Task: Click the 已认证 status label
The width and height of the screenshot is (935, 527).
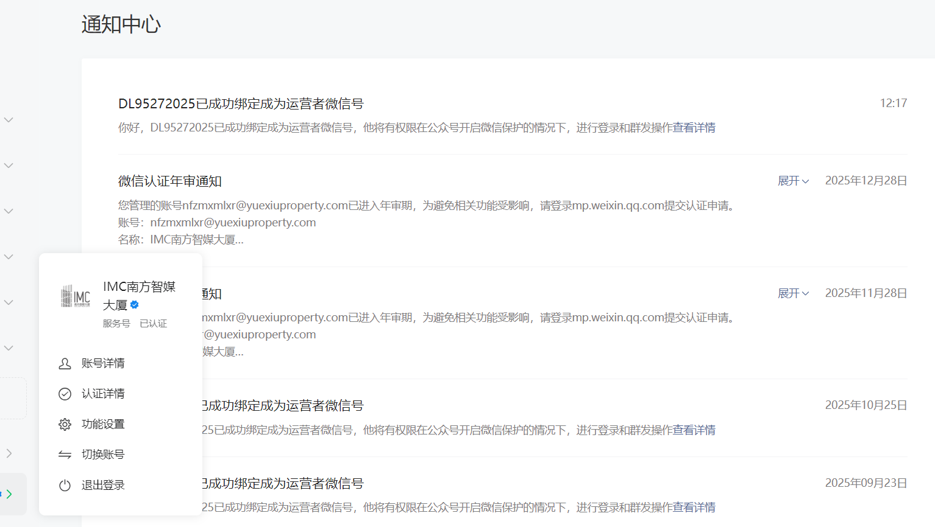Action: 154,324
